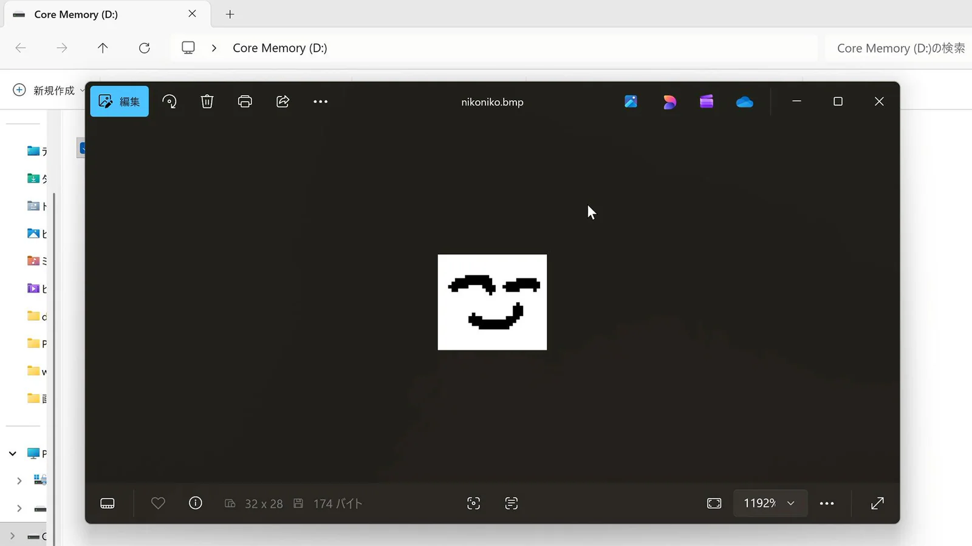The height and width of the screenshot is (546, 972).
Task: Open the top toolbar three-dot menu in Photos
Action: click(x=320, y=101)
